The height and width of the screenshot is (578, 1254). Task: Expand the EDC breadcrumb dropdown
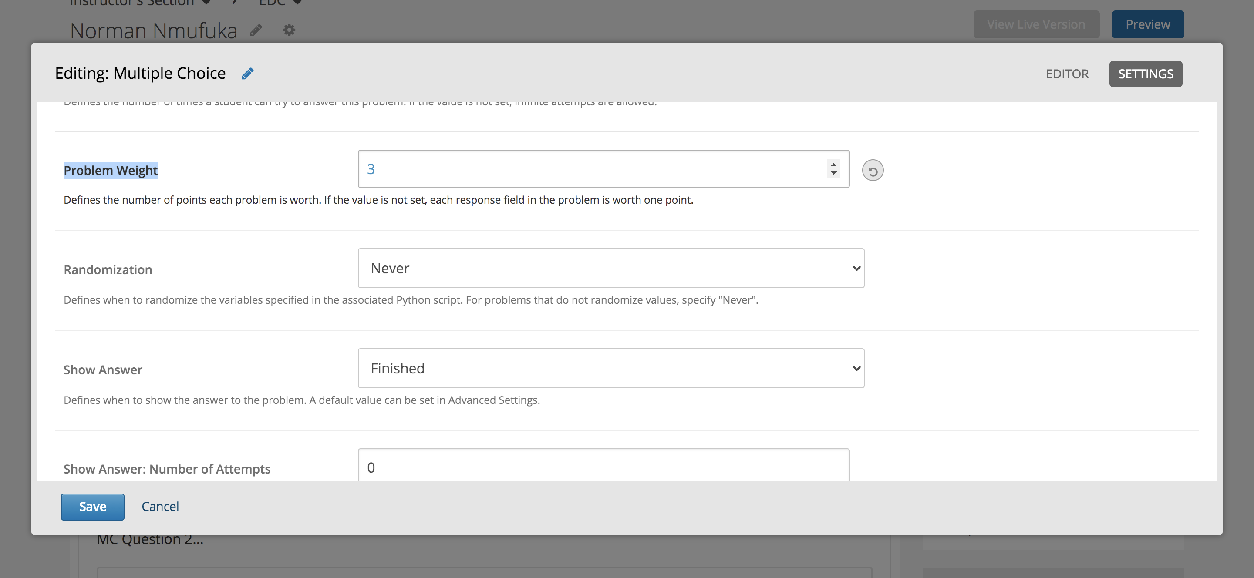297,3
